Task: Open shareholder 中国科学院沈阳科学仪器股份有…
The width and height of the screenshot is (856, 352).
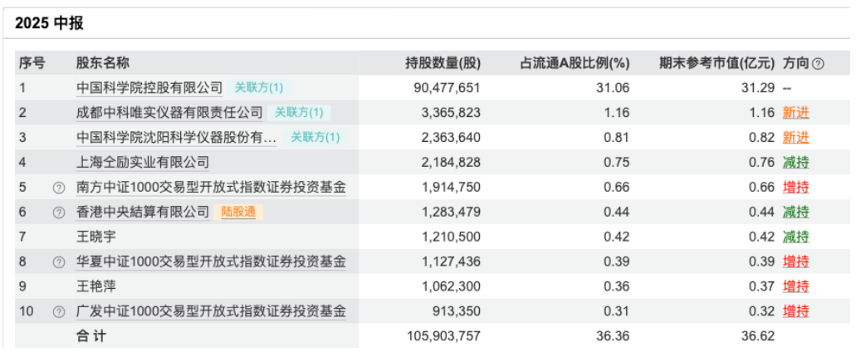Action: [176, 137]
